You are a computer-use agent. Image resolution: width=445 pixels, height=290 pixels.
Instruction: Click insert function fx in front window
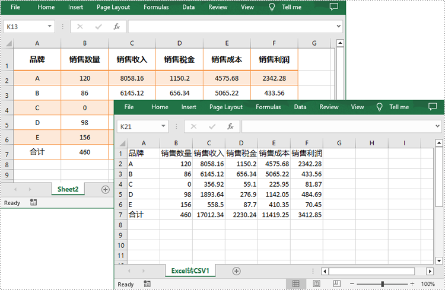(x=230, y=126)
